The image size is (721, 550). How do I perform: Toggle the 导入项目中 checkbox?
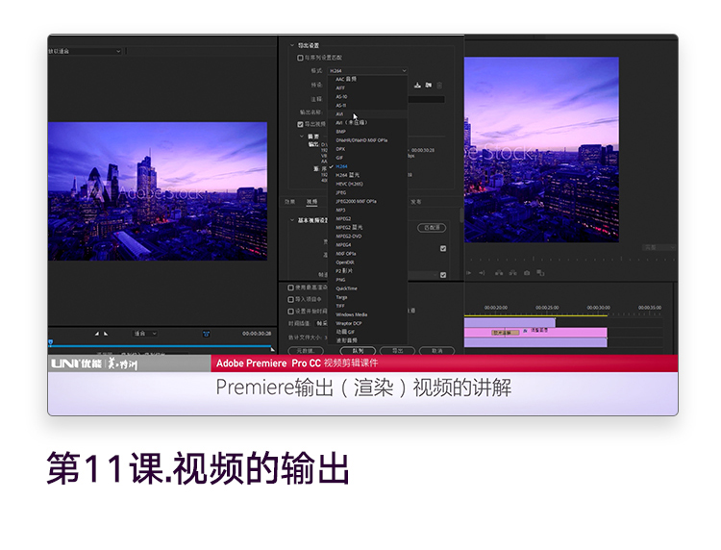[x=290, y=299]
